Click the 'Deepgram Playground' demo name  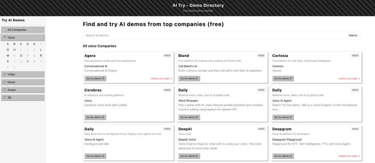pos(287,140)
